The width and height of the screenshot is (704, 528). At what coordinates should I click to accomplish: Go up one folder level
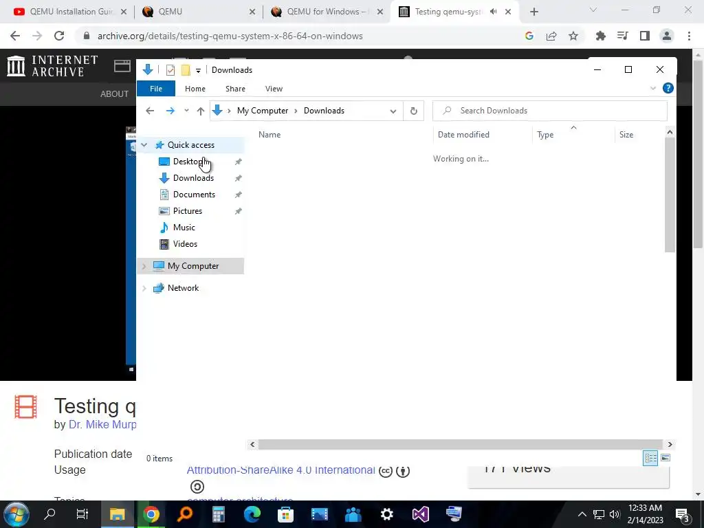pos(201,111)
